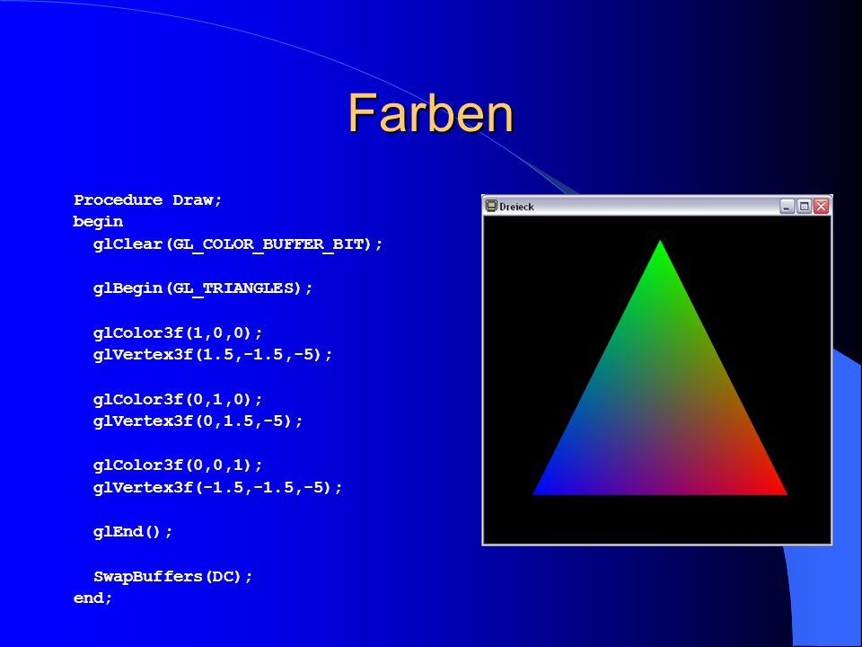This screenshot has height=647, width=862.
Task: Click the end; line
Action: (92, 598)
